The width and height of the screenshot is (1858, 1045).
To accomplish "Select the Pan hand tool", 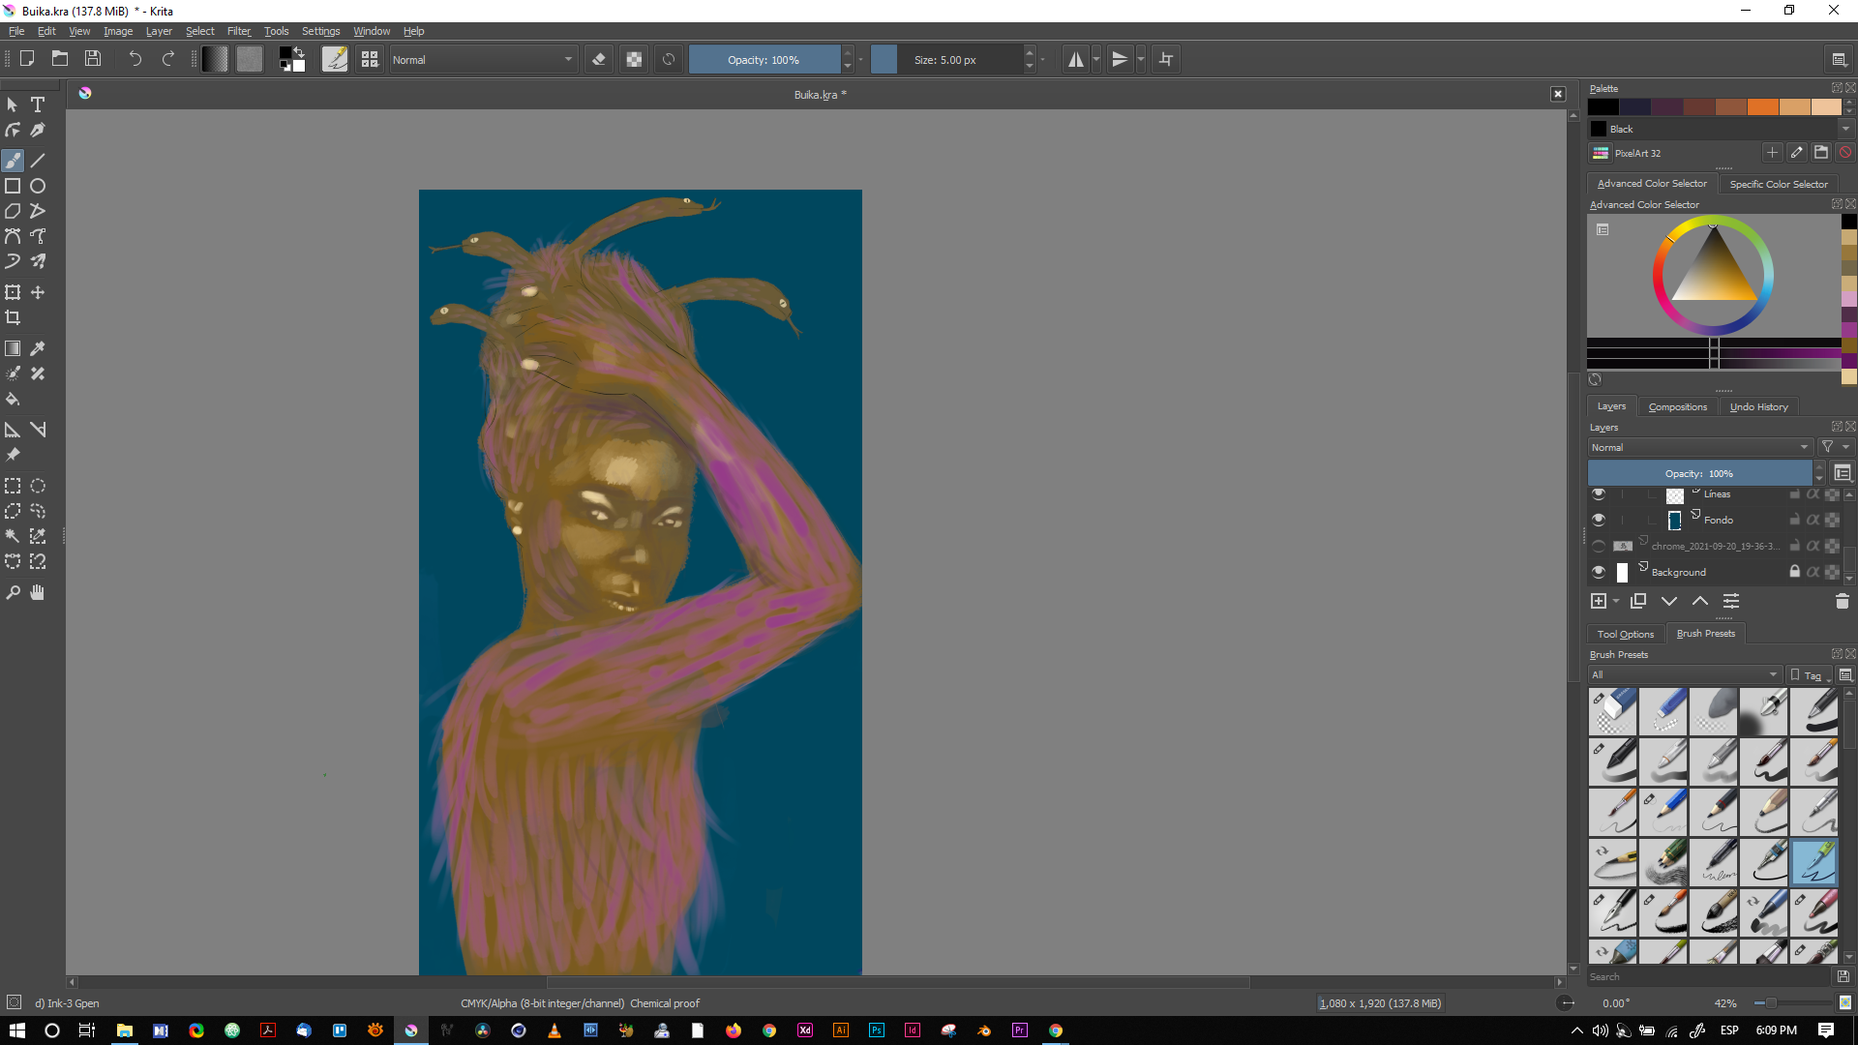I will [38, 592].
